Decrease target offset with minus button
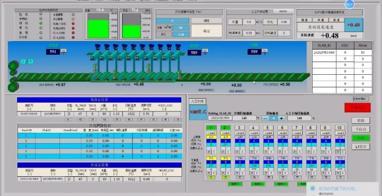 click(x=265, y=118)
